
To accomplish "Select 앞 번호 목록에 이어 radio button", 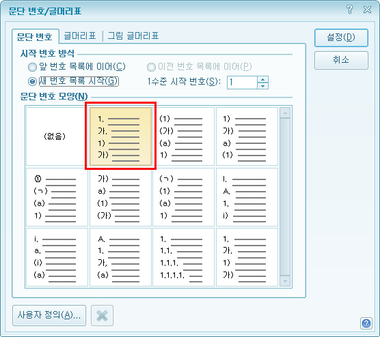I will [33, 67].
